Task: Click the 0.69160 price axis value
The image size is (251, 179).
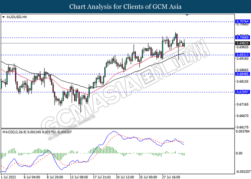Action: point(243,59)
